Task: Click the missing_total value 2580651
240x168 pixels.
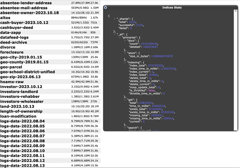Action: click(x=157, y=115)
